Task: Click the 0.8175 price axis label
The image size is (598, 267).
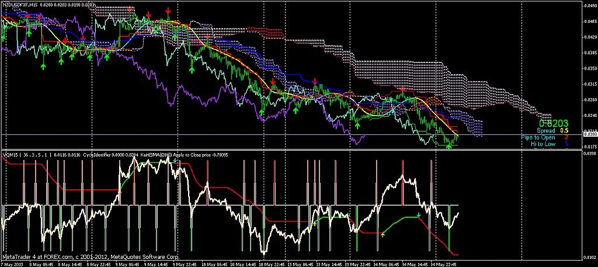Action: pos(590,147)
